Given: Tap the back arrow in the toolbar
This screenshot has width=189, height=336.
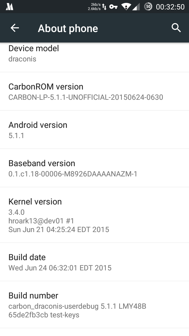Looking at the screenshot, I should coord(15,28).
